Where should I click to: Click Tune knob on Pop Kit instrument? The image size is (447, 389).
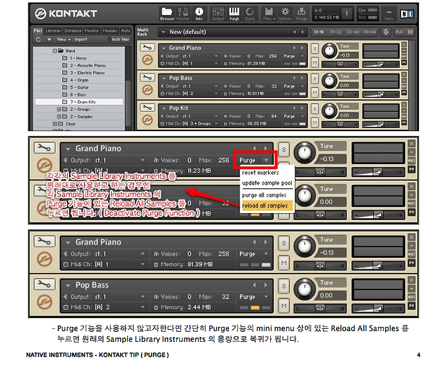pos(329,111)
